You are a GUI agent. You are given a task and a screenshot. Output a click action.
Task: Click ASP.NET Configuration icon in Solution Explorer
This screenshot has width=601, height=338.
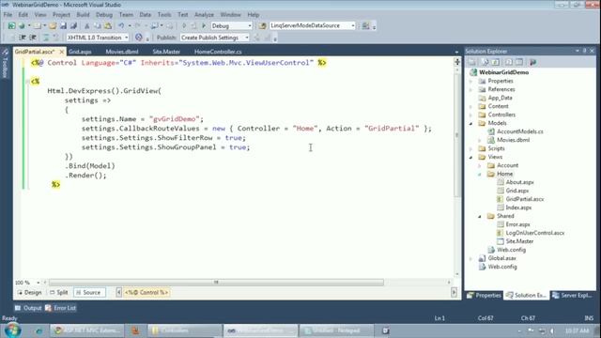coord(532,62)
